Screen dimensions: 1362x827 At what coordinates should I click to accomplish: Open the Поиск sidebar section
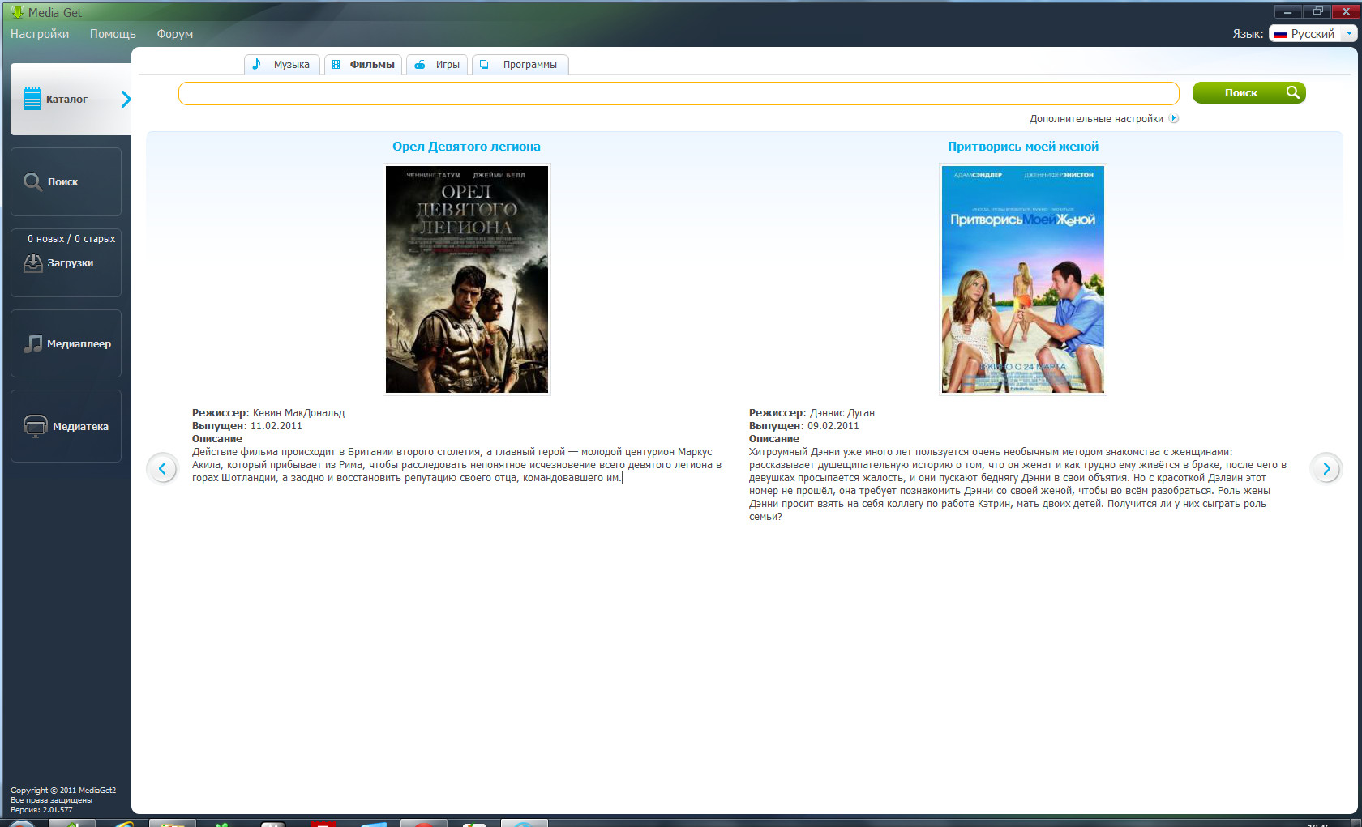66,181
